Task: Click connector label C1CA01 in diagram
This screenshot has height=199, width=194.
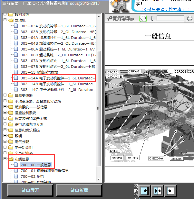Action: point(113,72)
